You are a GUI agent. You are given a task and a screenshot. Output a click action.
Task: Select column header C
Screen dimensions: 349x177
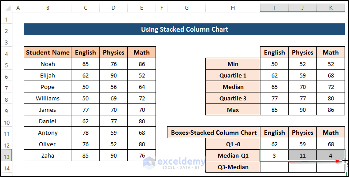[x=85, y=8]
